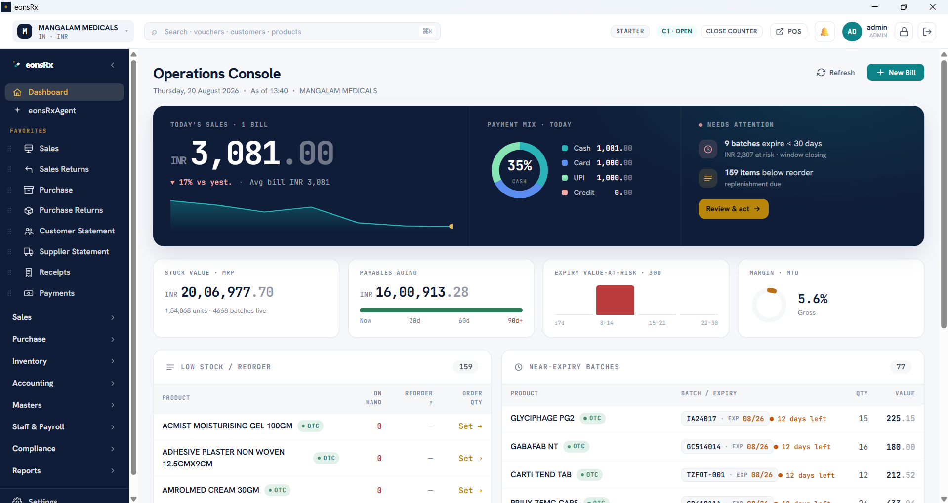Click the CARTI TEND TAB product row
Viewport: 948px width, 503px height.
[713, 475]
